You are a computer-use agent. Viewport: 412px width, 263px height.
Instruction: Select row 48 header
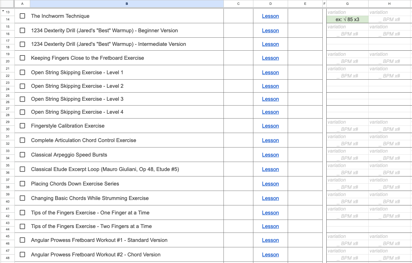pyautogui.click(x=8, y=258)
